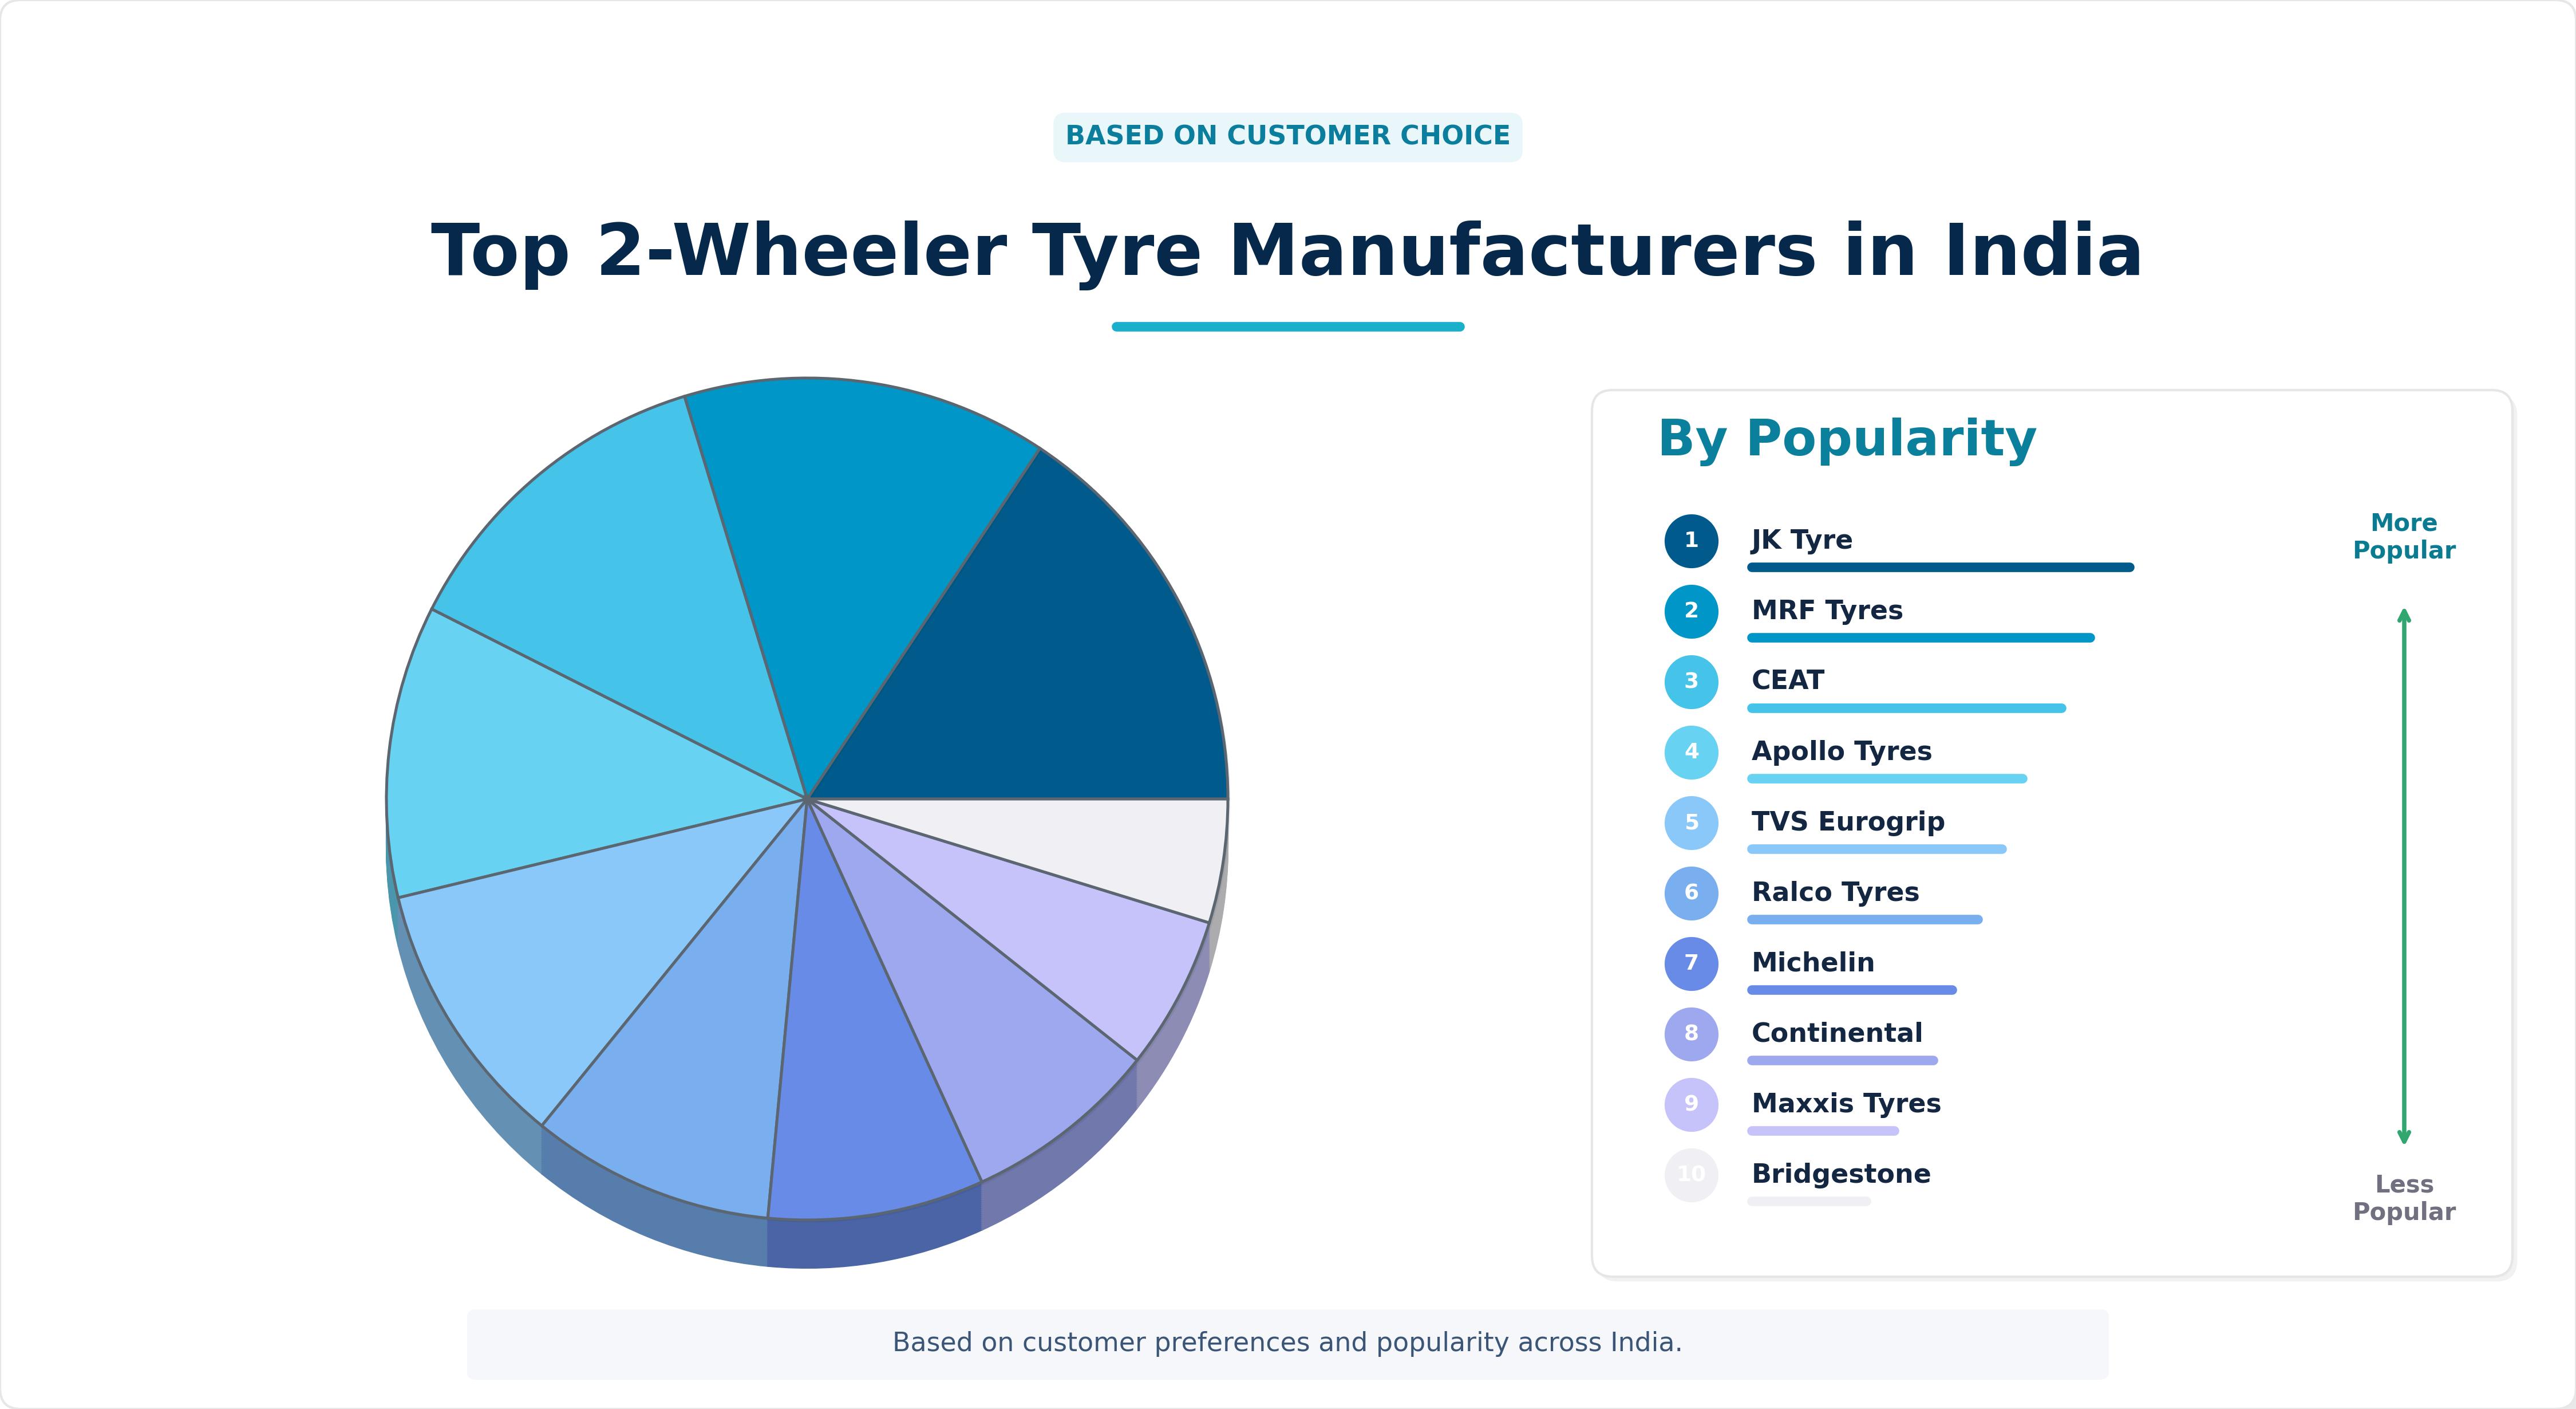Screen dimensions: 2576x1409
Task: Select the CEAT label
Action: [x=1787, y=680]
